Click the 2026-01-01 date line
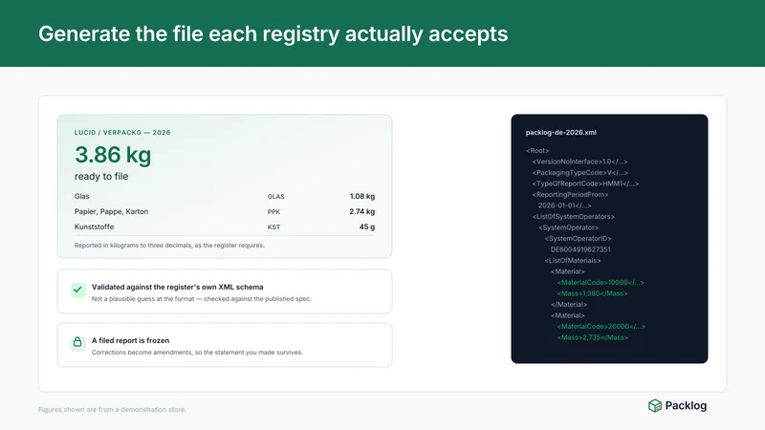 tap(565, 205)
